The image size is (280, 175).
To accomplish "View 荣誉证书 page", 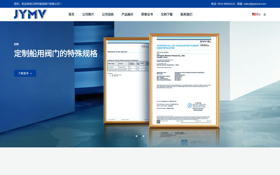I will (x=147, y=14).
